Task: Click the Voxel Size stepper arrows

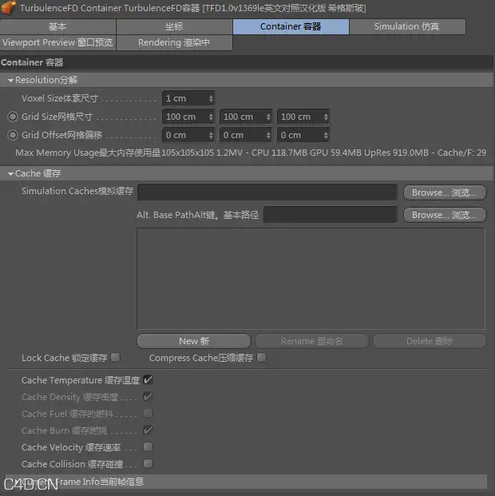Action: point(212,98)
